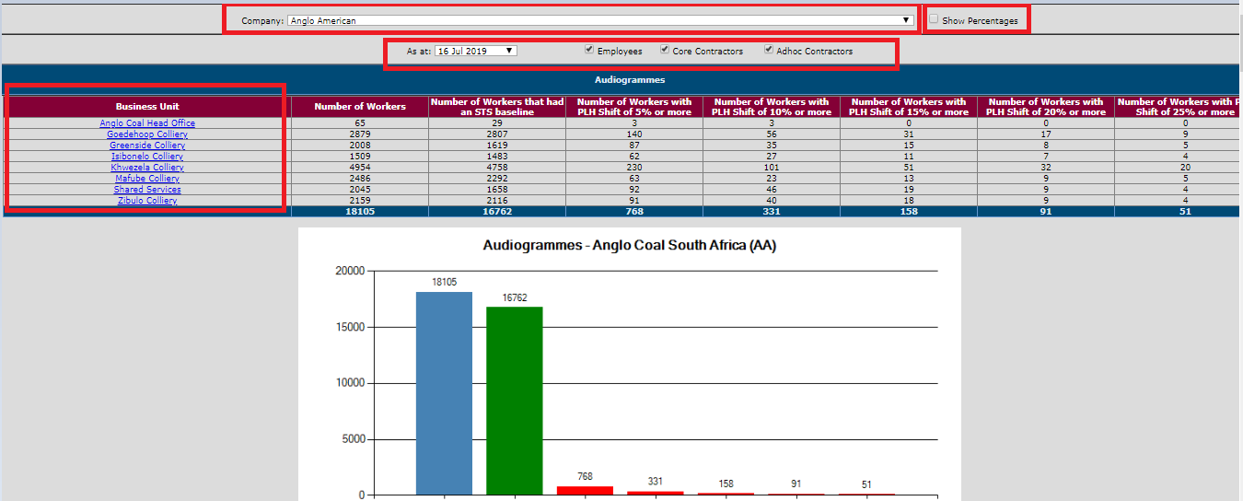Untick the Core Contractors checkbox

click(x=665, y=50)
